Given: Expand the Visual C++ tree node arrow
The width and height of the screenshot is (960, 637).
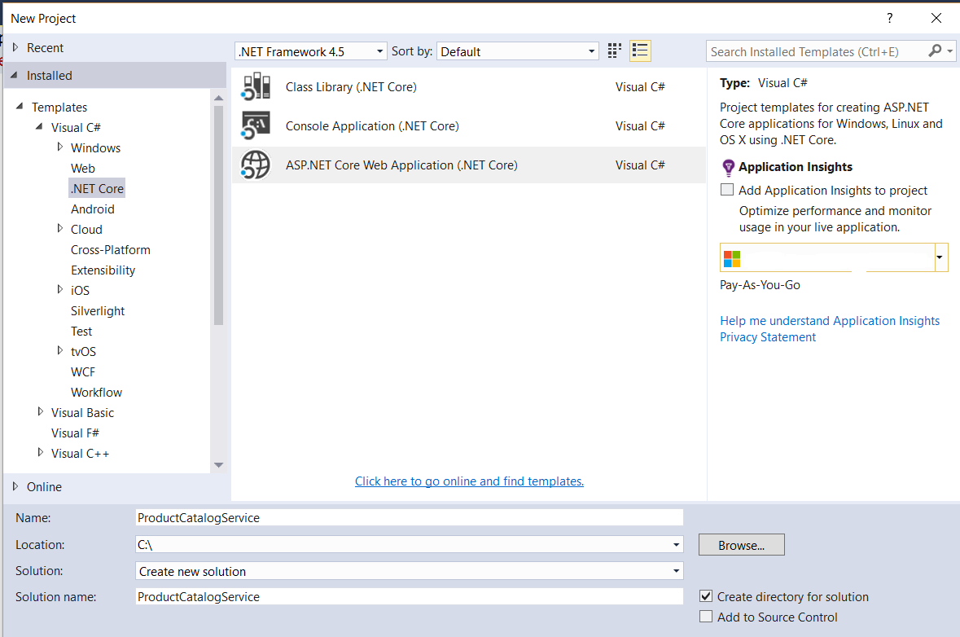Looking at the screenshot, I should pos(41,453).
